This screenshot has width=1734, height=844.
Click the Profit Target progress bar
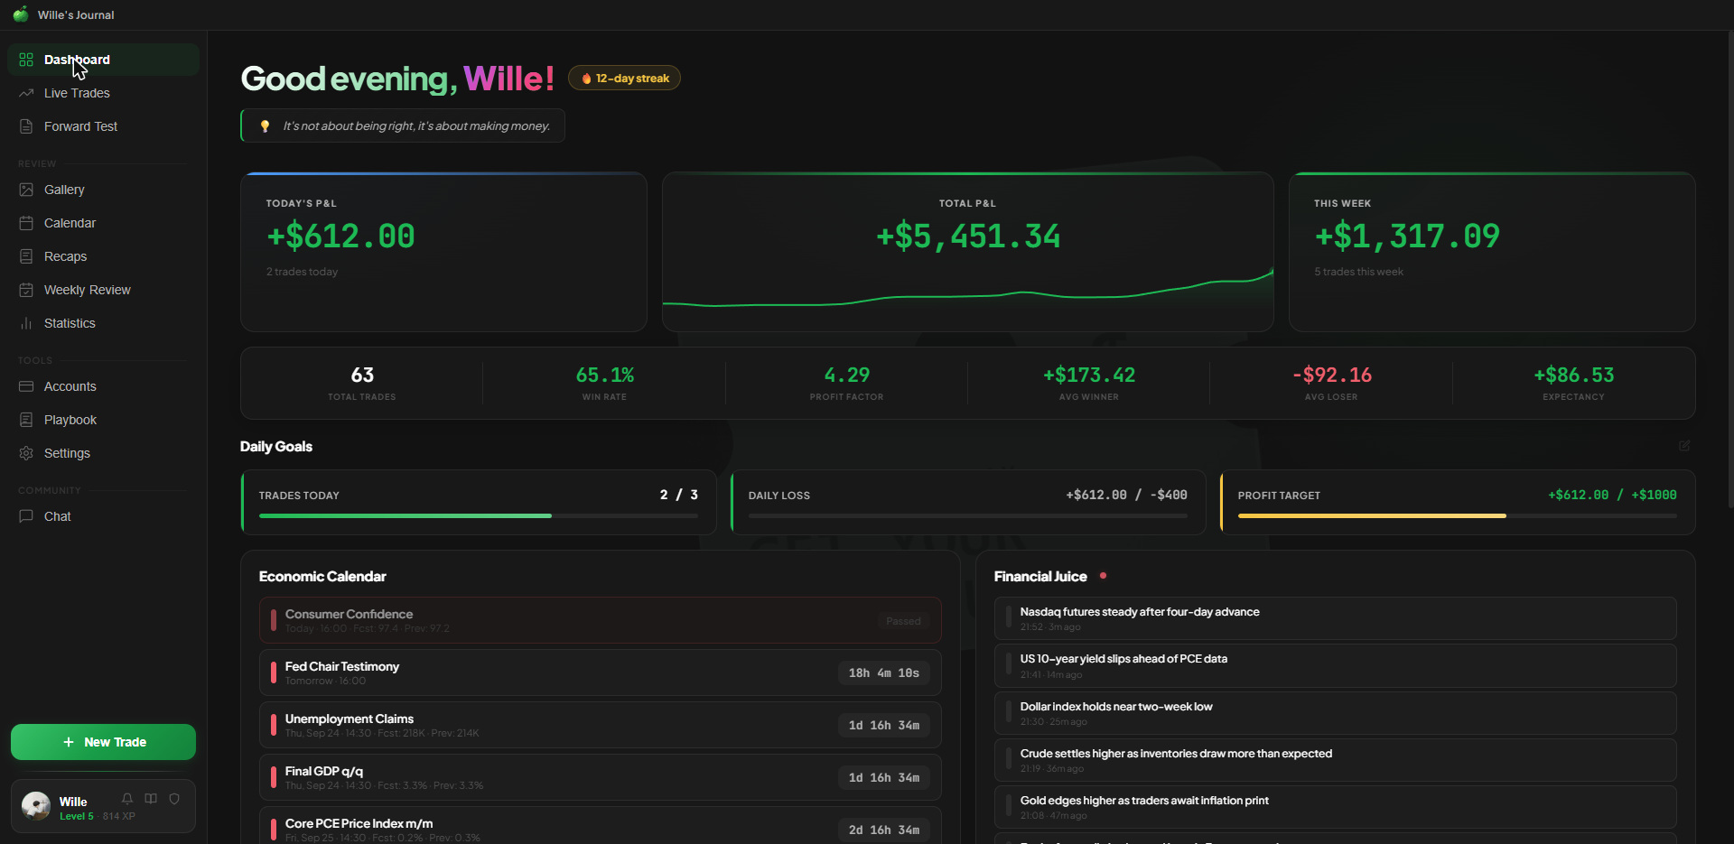point(1458,515)
